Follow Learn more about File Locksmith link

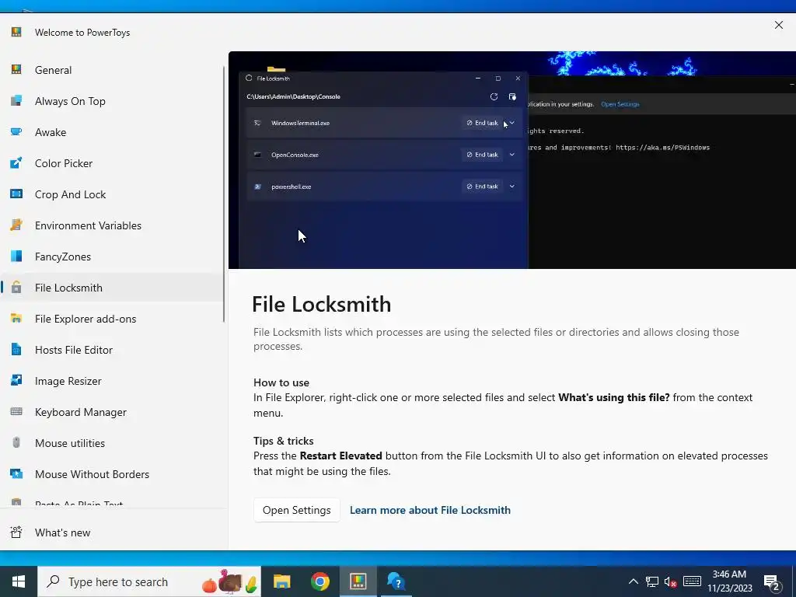point(430,510)
